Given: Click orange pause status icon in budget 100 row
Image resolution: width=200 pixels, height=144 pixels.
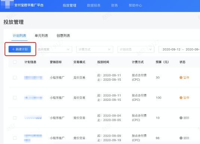Looking at the screenshot, I should (181, 97).
